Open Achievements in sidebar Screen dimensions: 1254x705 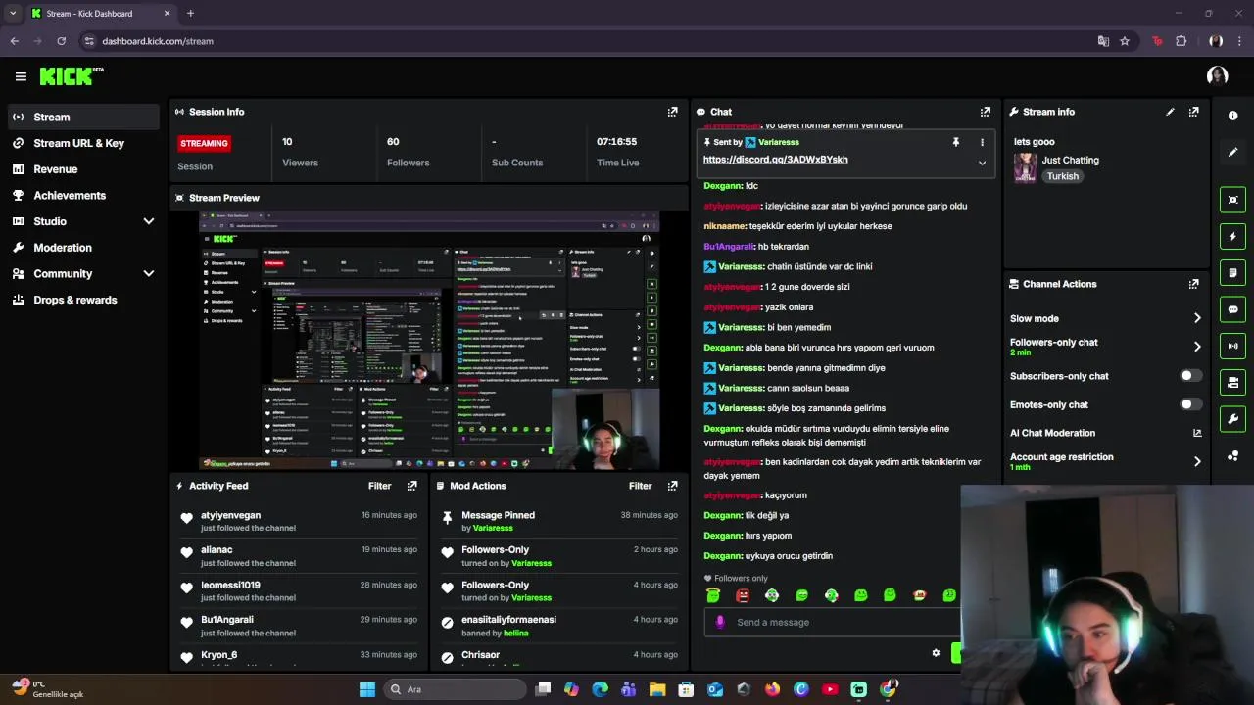pos(82,195)
